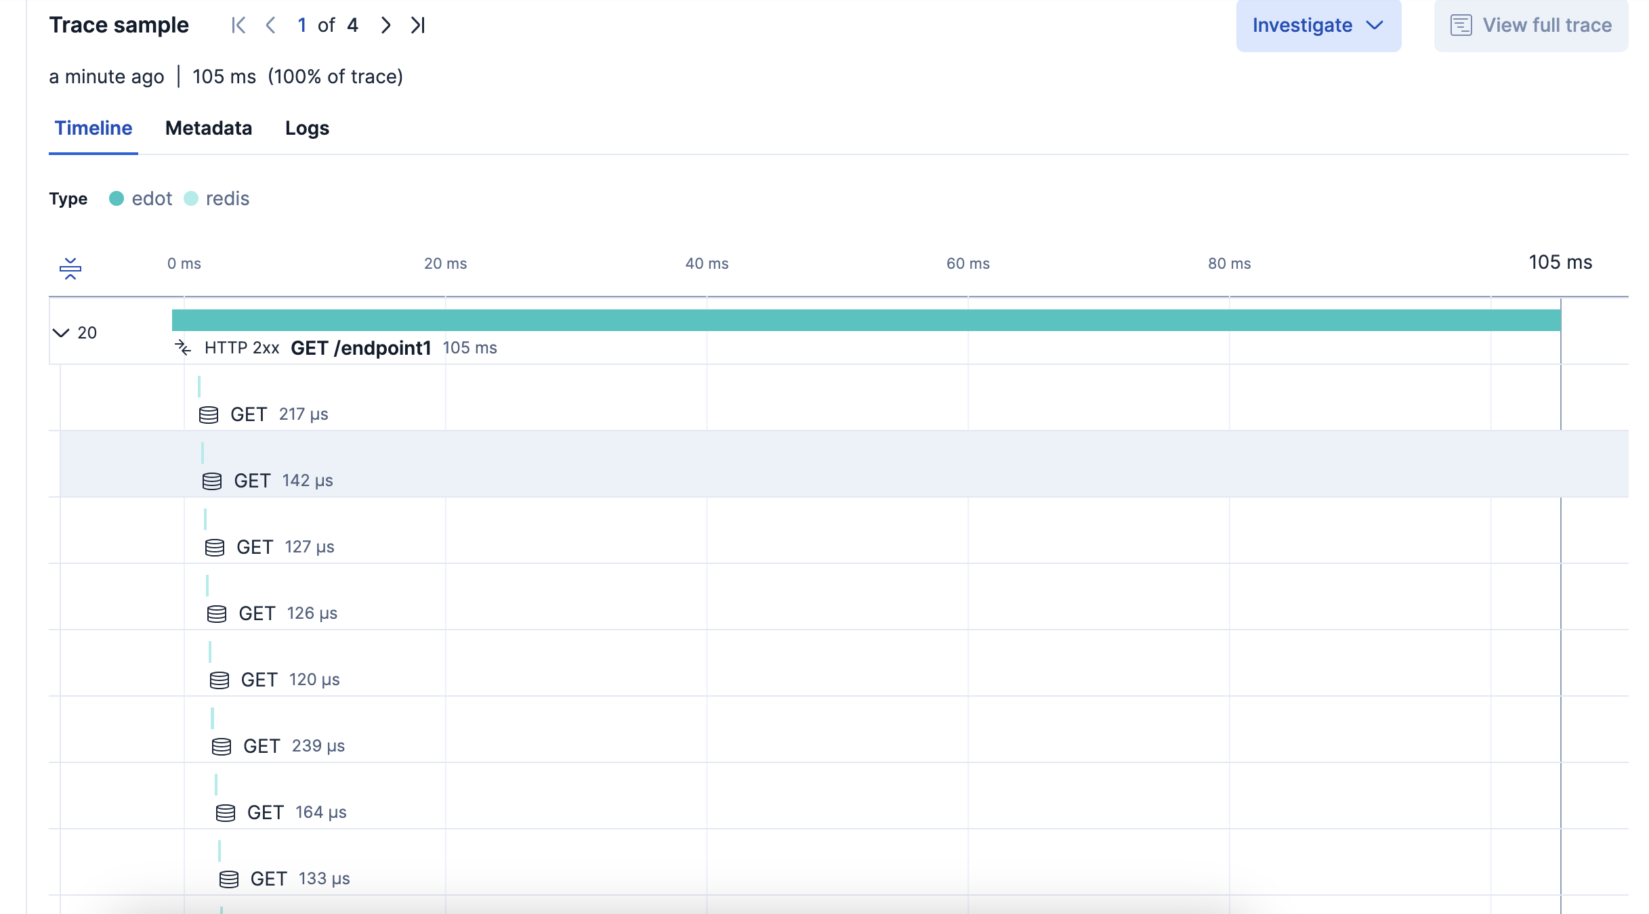This screenshot has width=1649, height=914.
Task: Open the Timeline tab
Action: point(93,128)
